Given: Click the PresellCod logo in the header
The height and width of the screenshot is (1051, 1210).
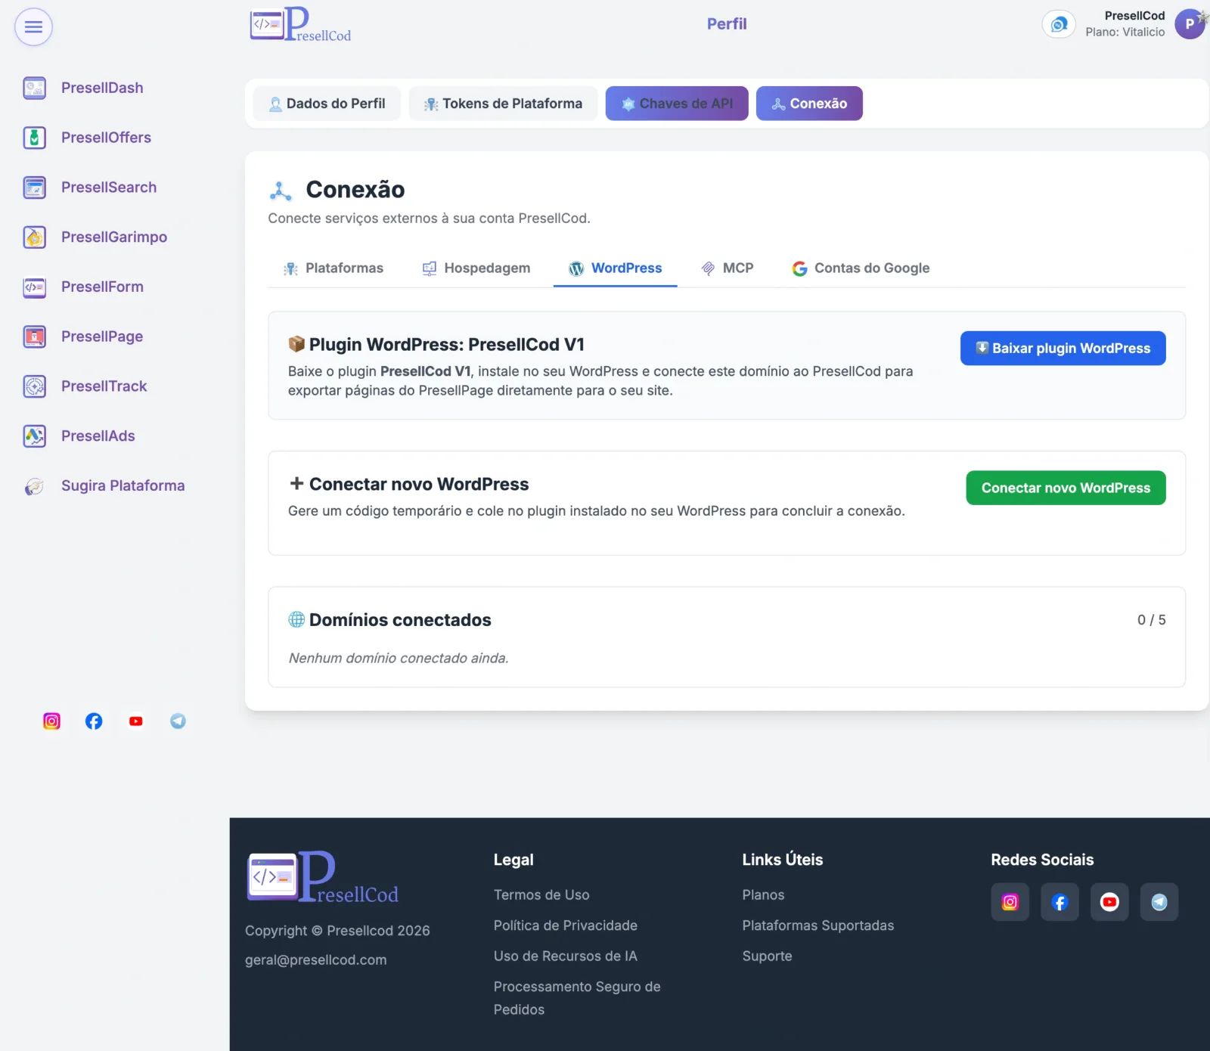Looking at the screenshot, I should pyautogui.click(x=301, y=24).
